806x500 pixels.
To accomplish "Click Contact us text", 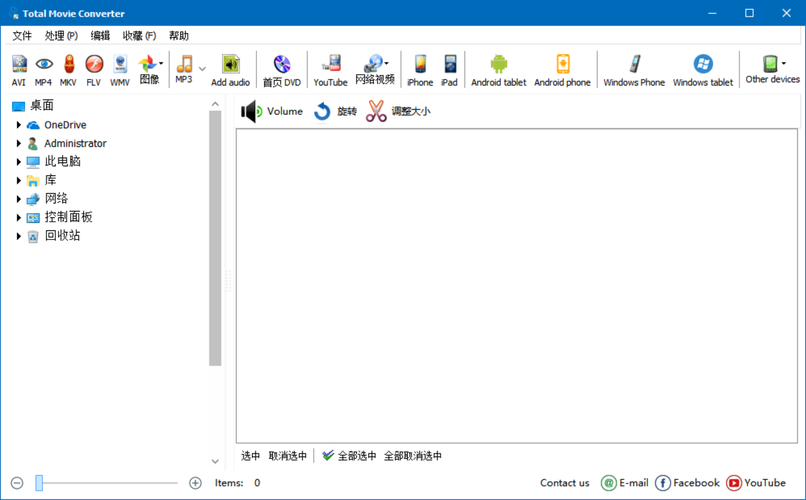I will 565,483.
